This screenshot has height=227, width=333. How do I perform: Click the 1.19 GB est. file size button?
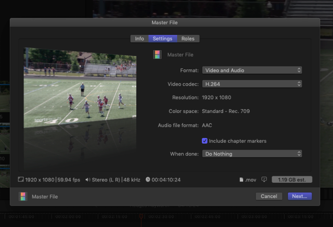(x=292, y=180)
